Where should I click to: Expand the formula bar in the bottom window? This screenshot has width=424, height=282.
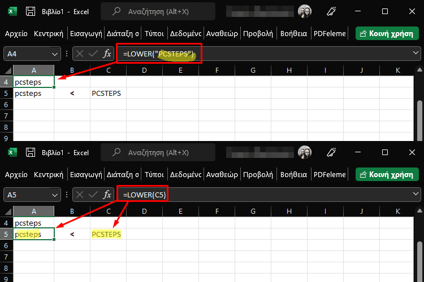click(x=416, y=194)
